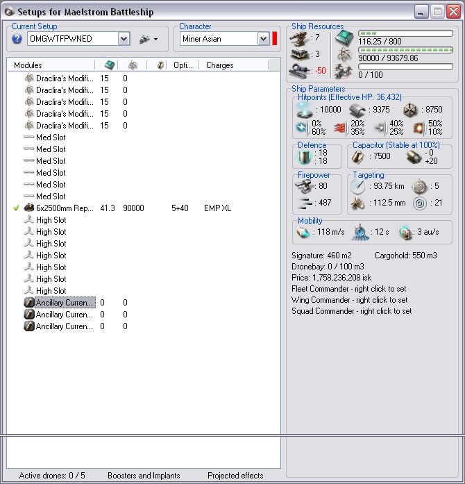Click the CPU resource icon
Screen dimensions: 465x484
344,38
